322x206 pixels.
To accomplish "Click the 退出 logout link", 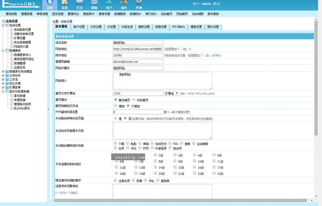I will click(216, 4).
